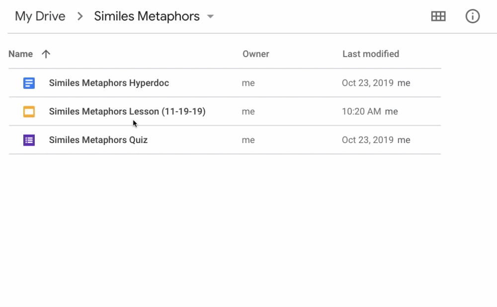
Task: Click the Google Slides icon for Lesson
Action: (29, 111)
